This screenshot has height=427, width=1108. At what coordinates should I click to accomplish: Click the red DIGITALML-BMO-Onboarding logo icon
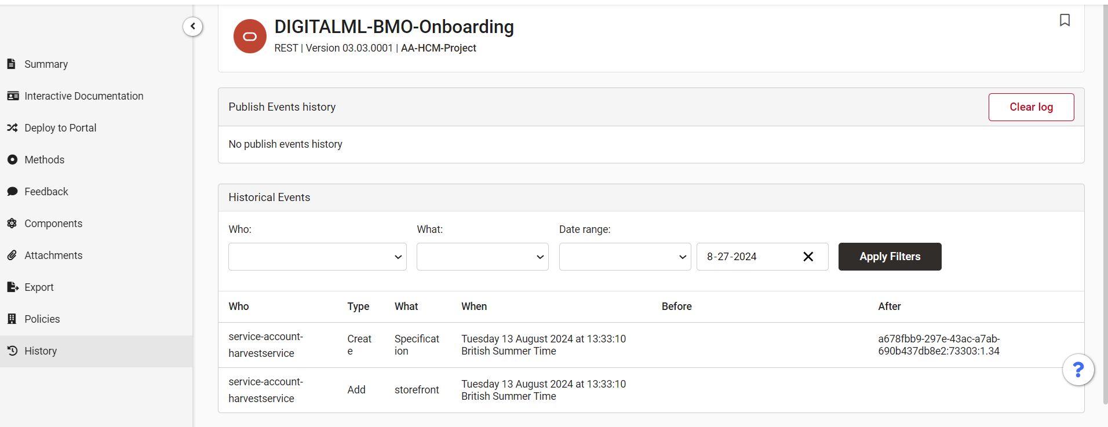click(x=250, y=37)
